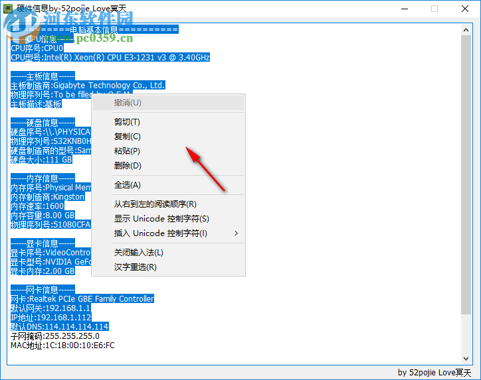Viewport: 481px width, 380px height.
Task: Click the scrollbar down arrow
Action: point(466,358)
